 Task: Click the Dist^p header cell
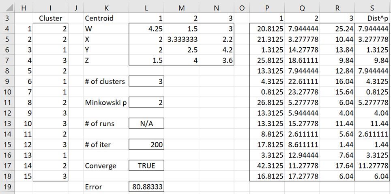tap(372, 18)
